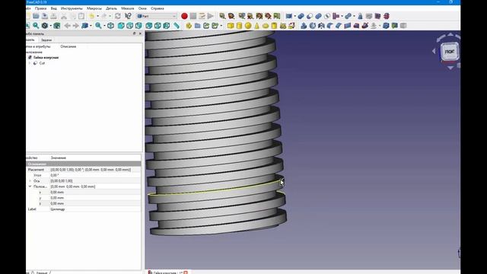This screenshot has width=487, height=274.
Task: Open the Деталь menu
Action: pos(112,8)
